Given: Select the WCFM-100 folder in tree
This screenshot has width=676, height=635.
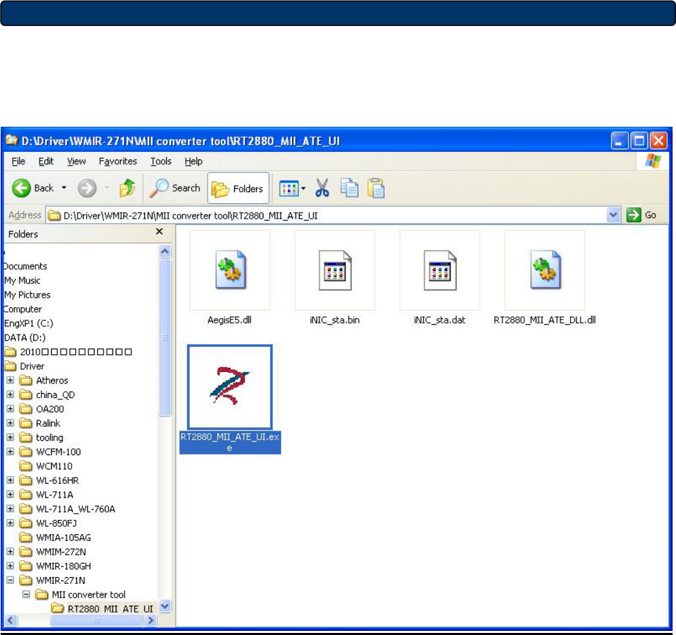Looking at the screenshot, I should [x=58, y=452].
